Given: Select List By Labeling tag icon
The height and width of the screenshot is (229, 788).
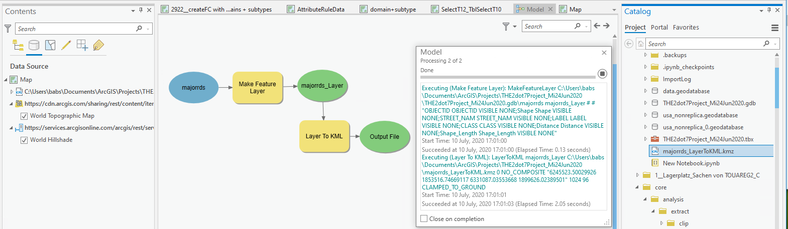Looking at the screenshot, I should click(x=98, y=46).
